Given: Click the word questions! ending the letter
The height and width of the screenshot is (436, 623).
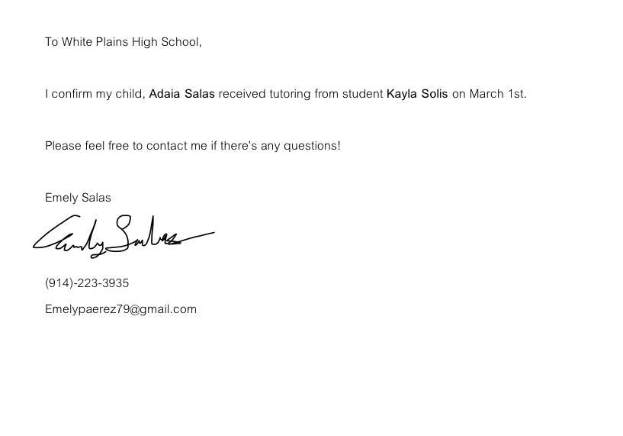Looking at the screenshot, I should pos(312,146).
